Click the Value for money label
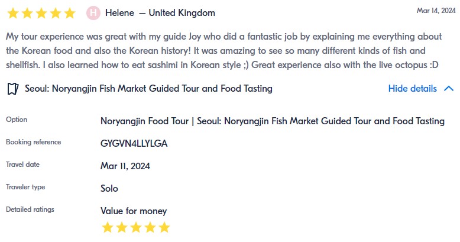Image resolution: width=460 pixels, height=242 pixels. tap(134, 211)
